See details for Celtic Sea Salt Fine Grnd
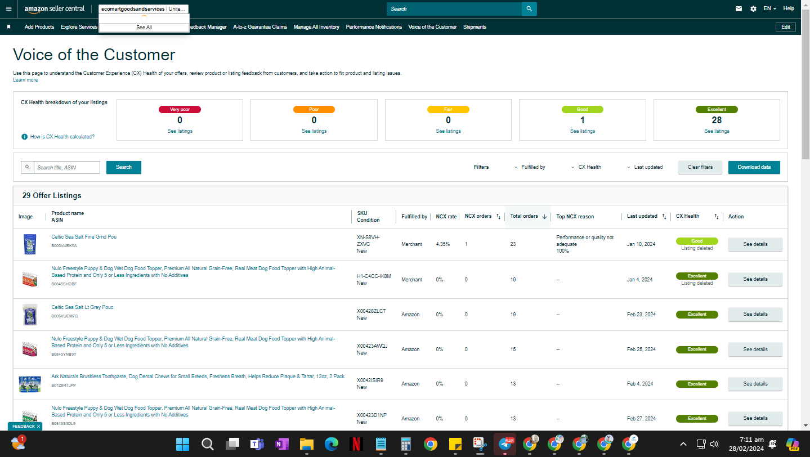This screenshot has height=457, width=810. coord(755,244)
